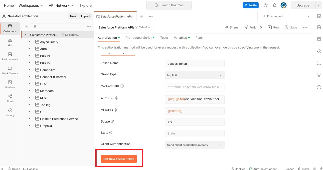
Task: Open the Client Authentication dropdown
Action: click(x=194, y=145)
